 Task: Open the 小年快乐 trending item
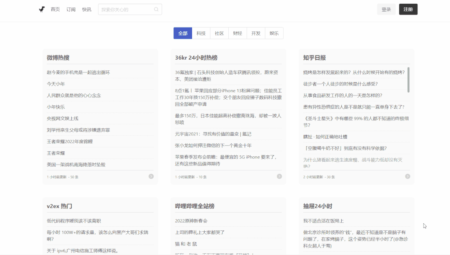coord(56,107)
